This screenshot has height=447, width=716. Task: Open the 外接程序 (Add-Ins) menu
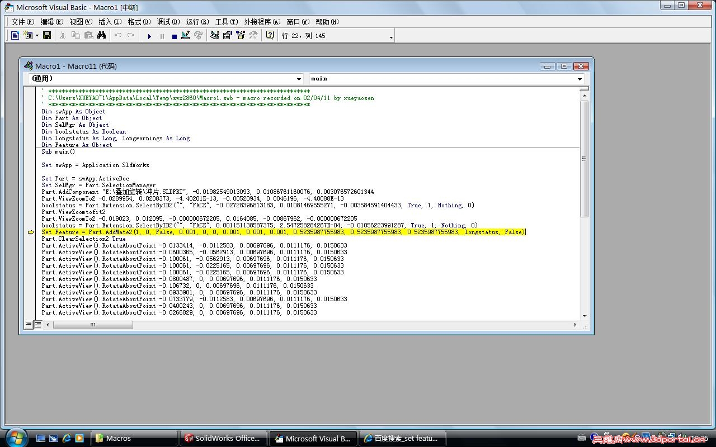[262, 22]
